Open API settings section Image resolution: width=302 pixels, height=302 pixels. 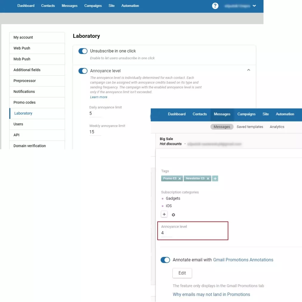click(37, 135)
